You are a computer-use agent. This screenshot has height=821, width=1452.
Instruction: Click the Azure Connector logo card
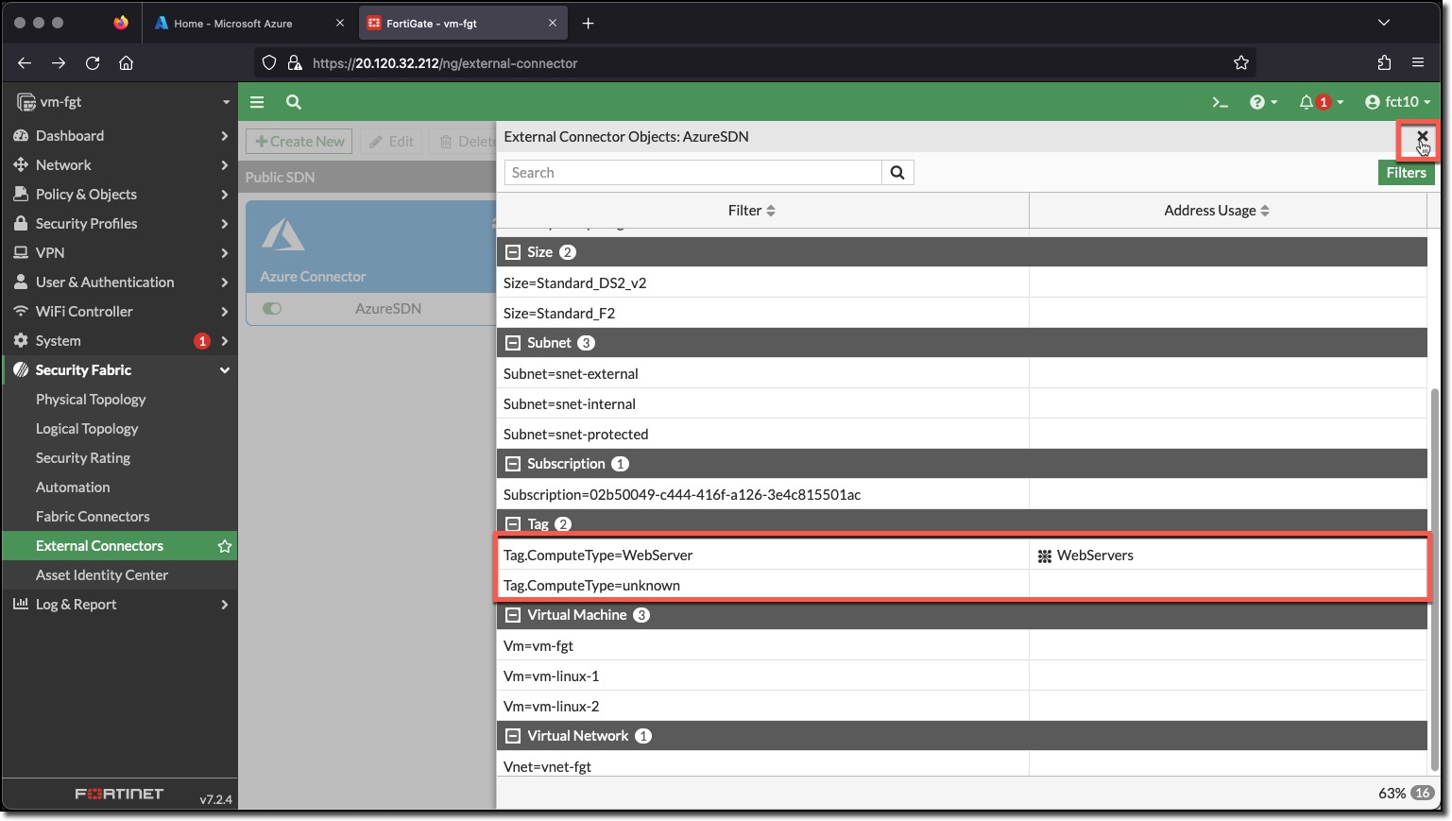click(369, 246)
